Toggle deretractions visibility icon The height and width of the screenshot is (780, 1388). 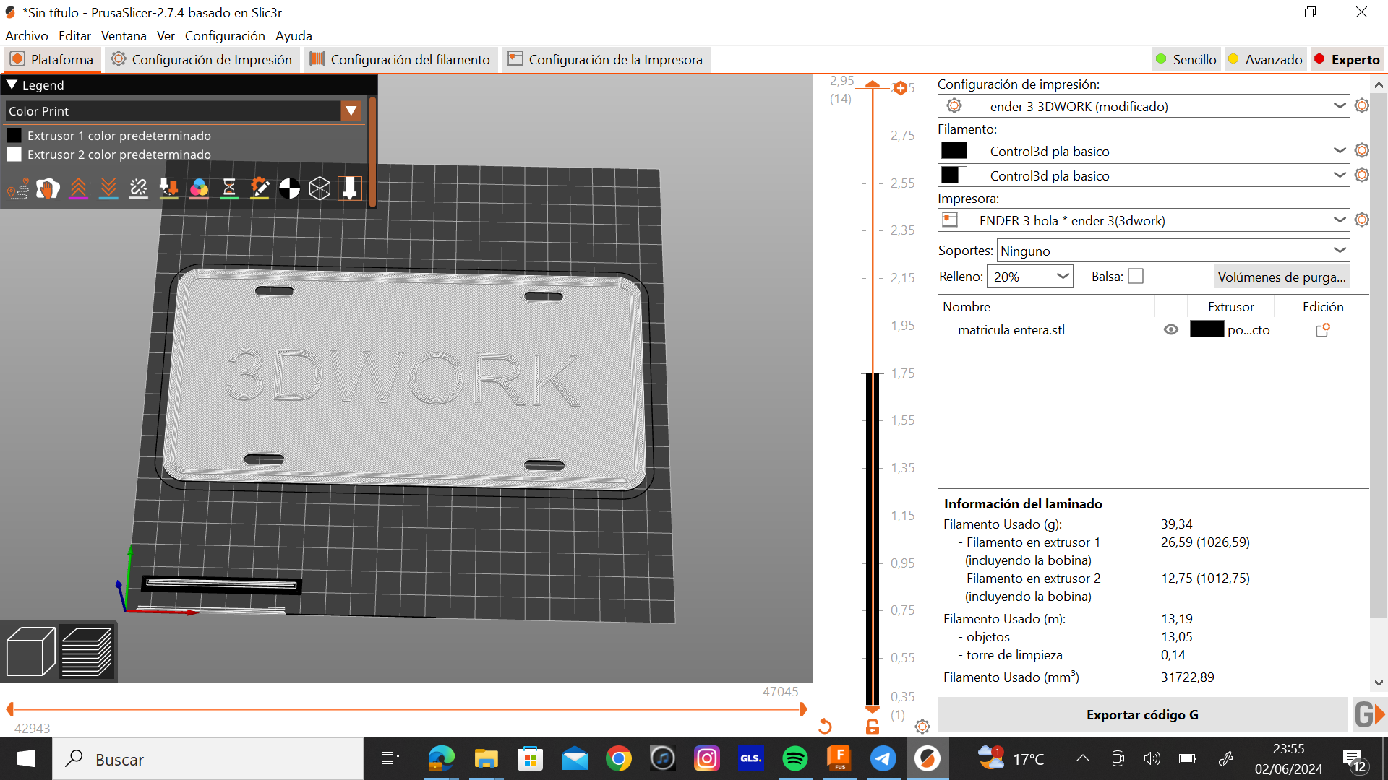coord(108,189)
